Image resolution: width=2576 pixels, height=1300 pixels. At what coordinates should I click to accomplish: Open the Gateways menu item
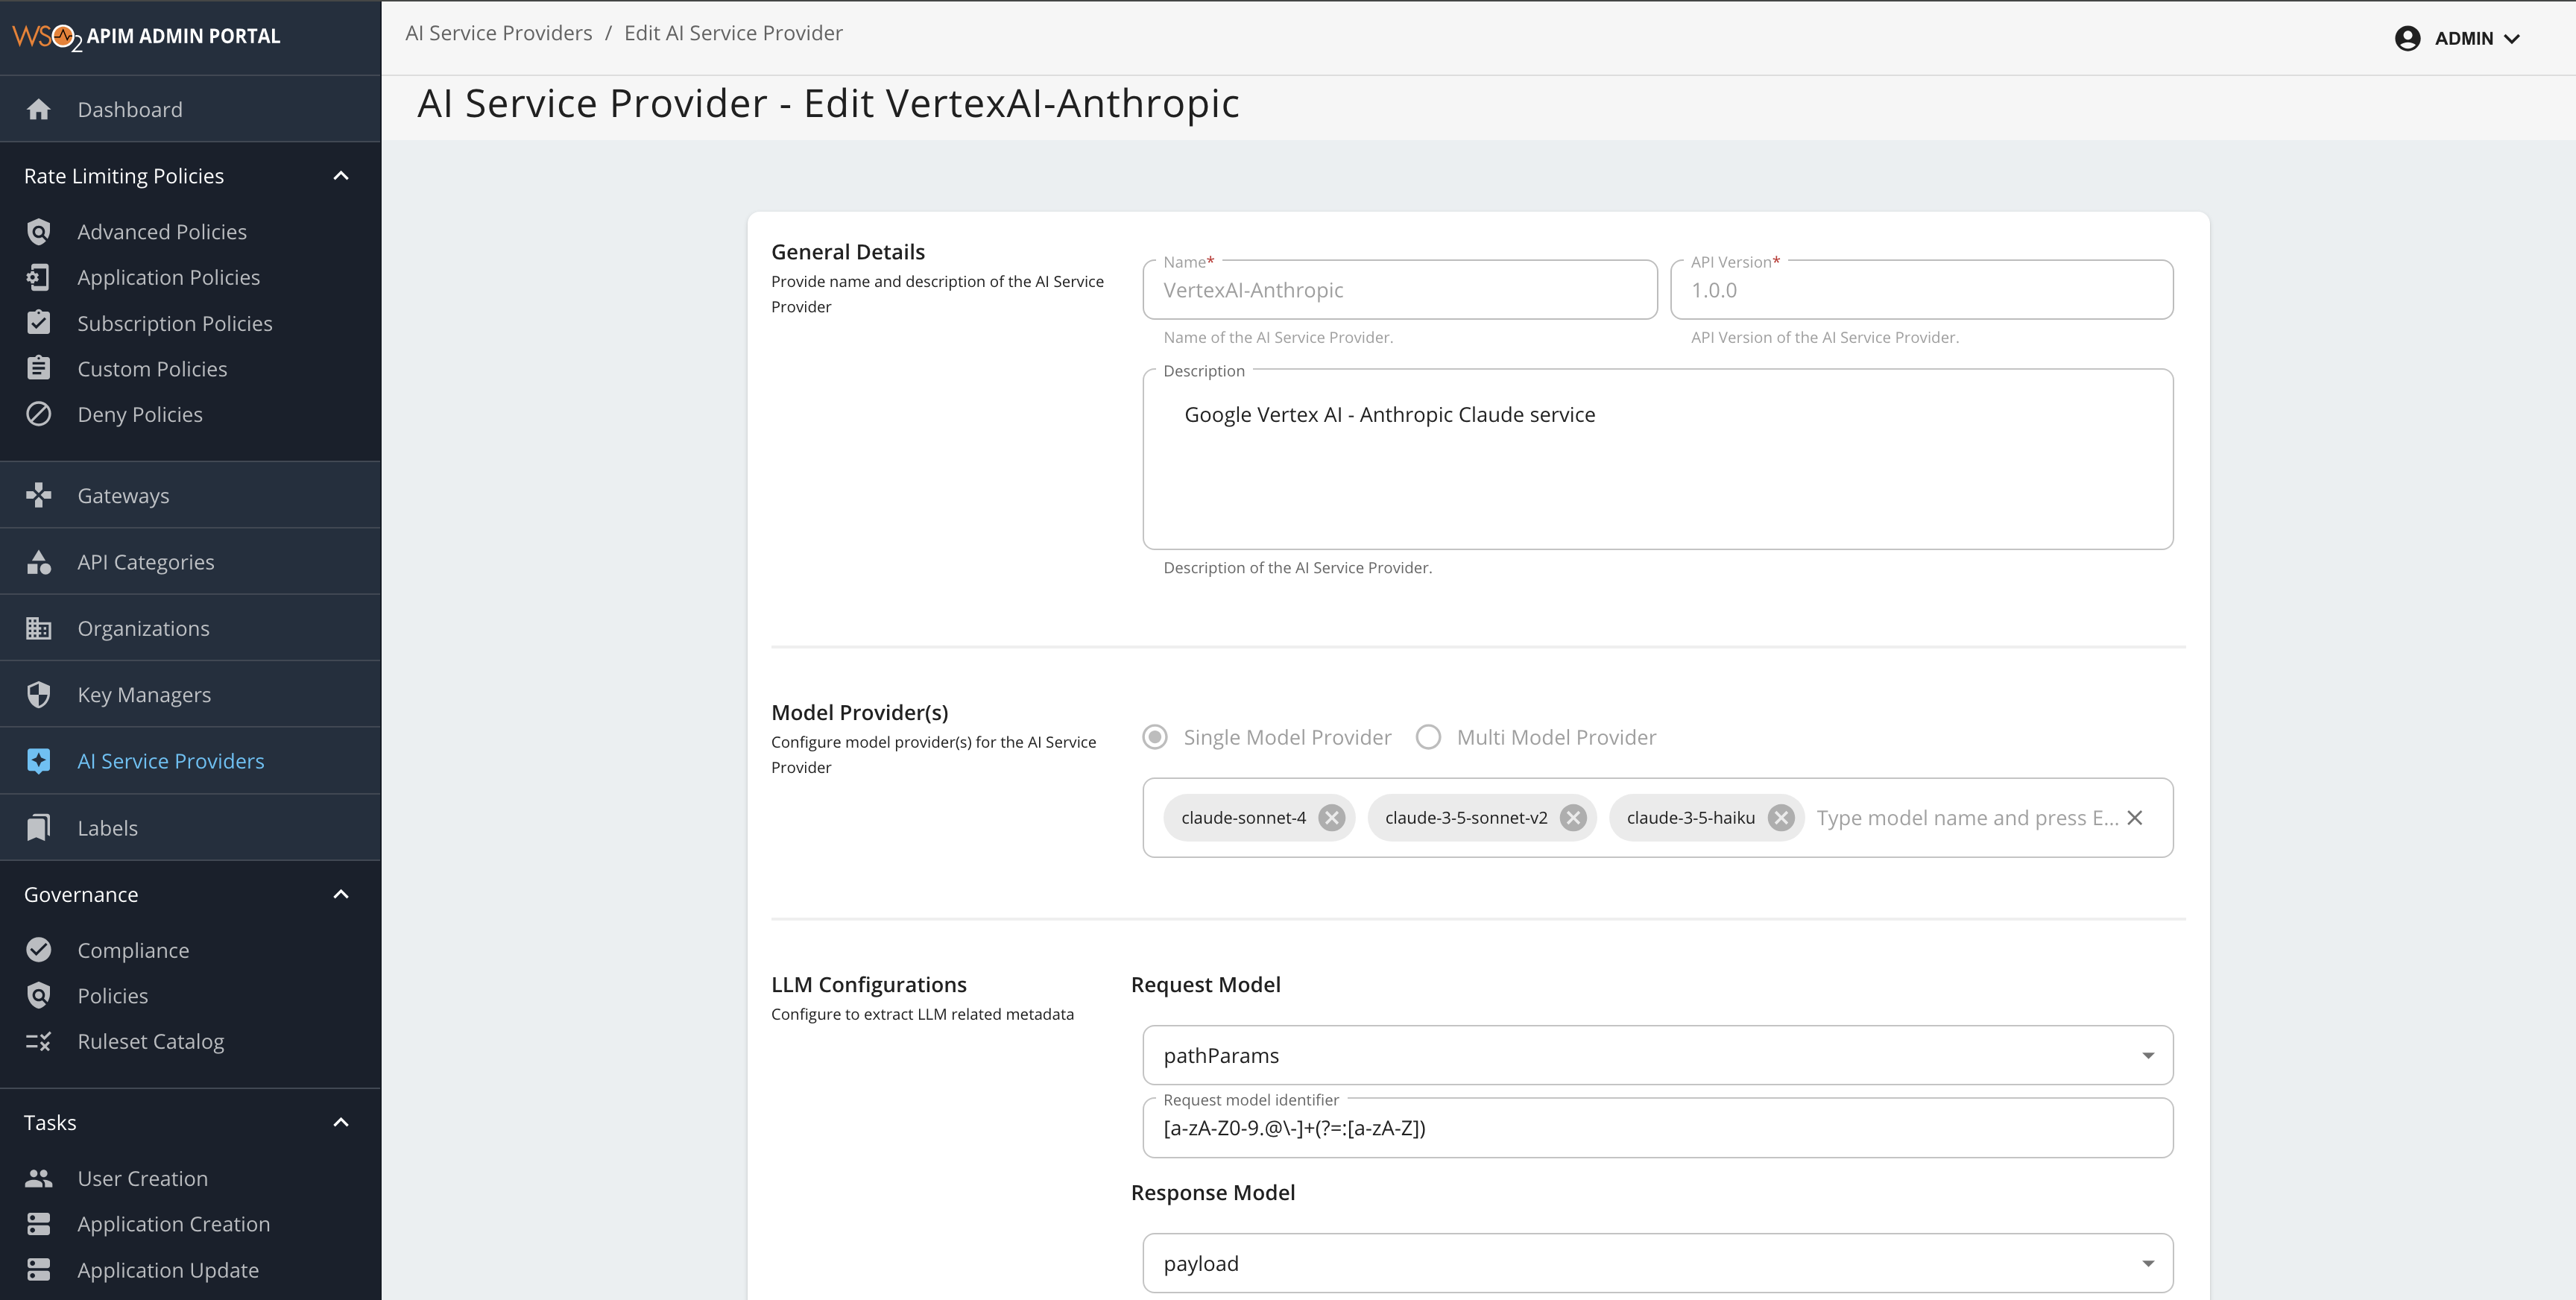tap(190, 495)
